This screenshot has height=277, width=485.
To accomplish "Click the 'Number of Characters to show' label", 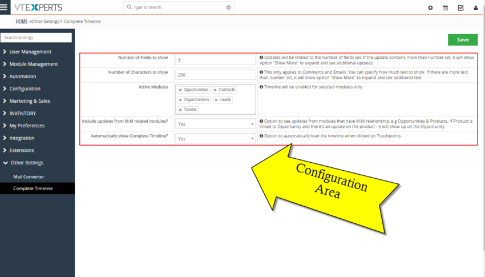I will click(138, 72).
